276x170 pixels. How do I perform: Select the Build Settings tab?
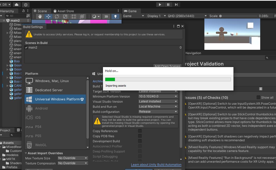(x=33, y=27)
